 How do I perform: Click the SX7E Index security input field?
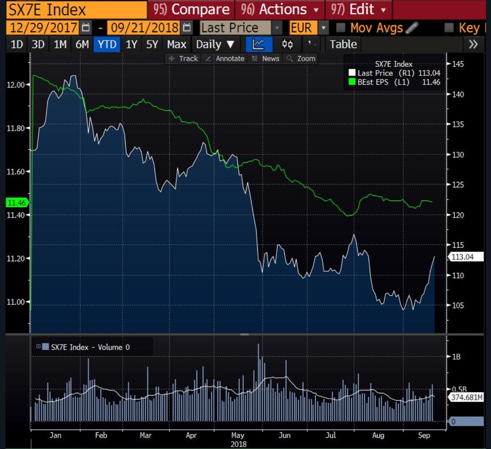(76, 10)
